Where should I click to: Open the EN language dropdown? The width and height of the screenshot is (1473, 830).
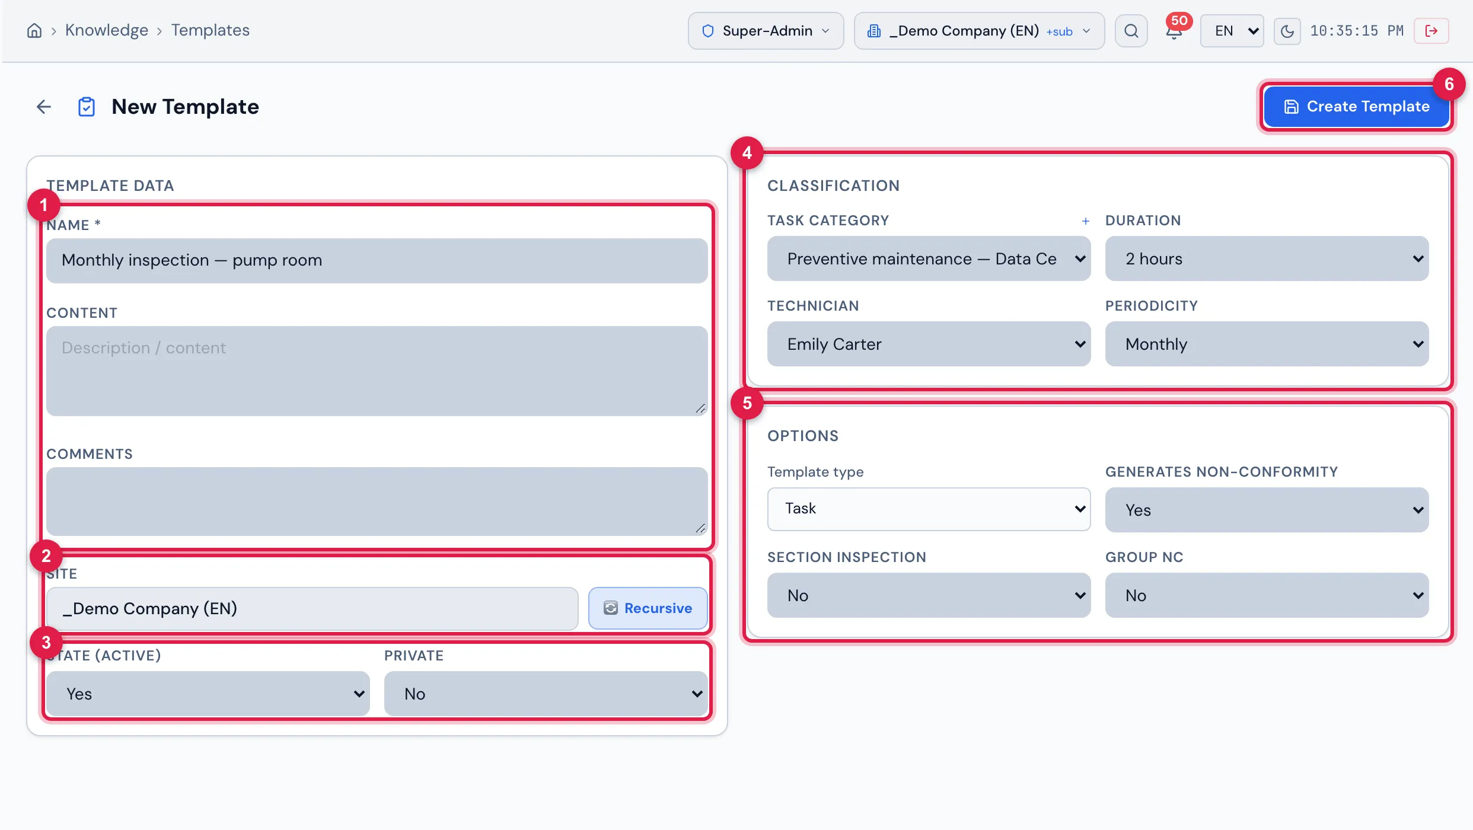pyautogui.click(x=1232, y=31)
